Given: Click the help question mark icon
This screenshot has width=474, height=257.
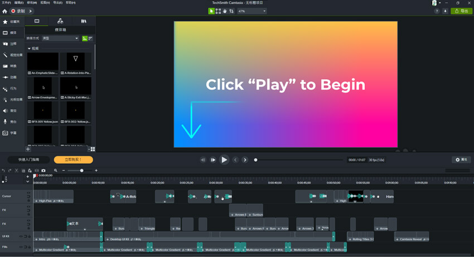Looking at the screenshot, I should [x=437, y=11].
